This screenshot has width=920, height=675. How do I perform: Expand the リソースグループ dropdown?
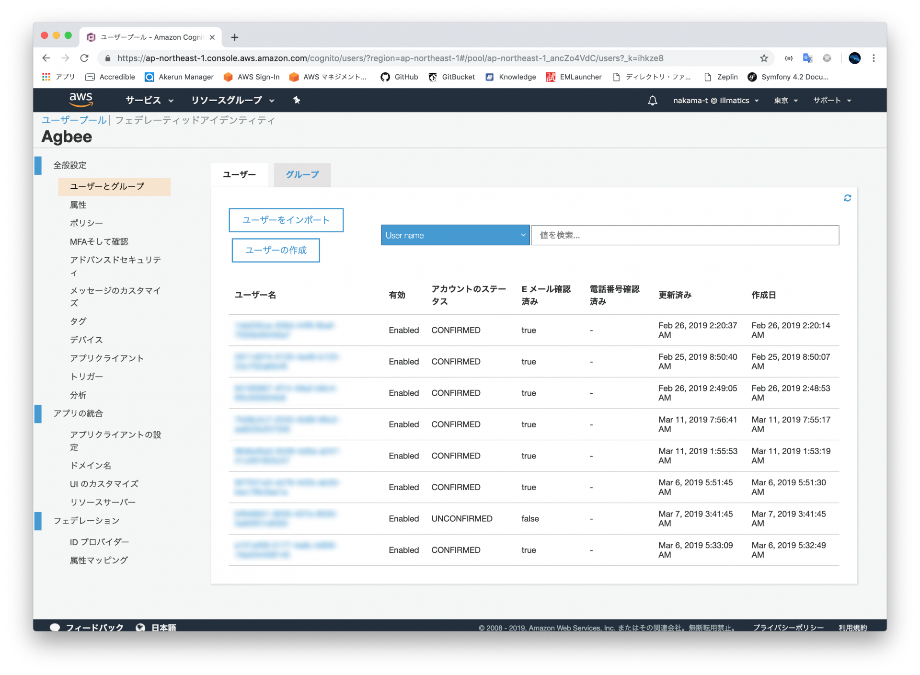point(233,100)
